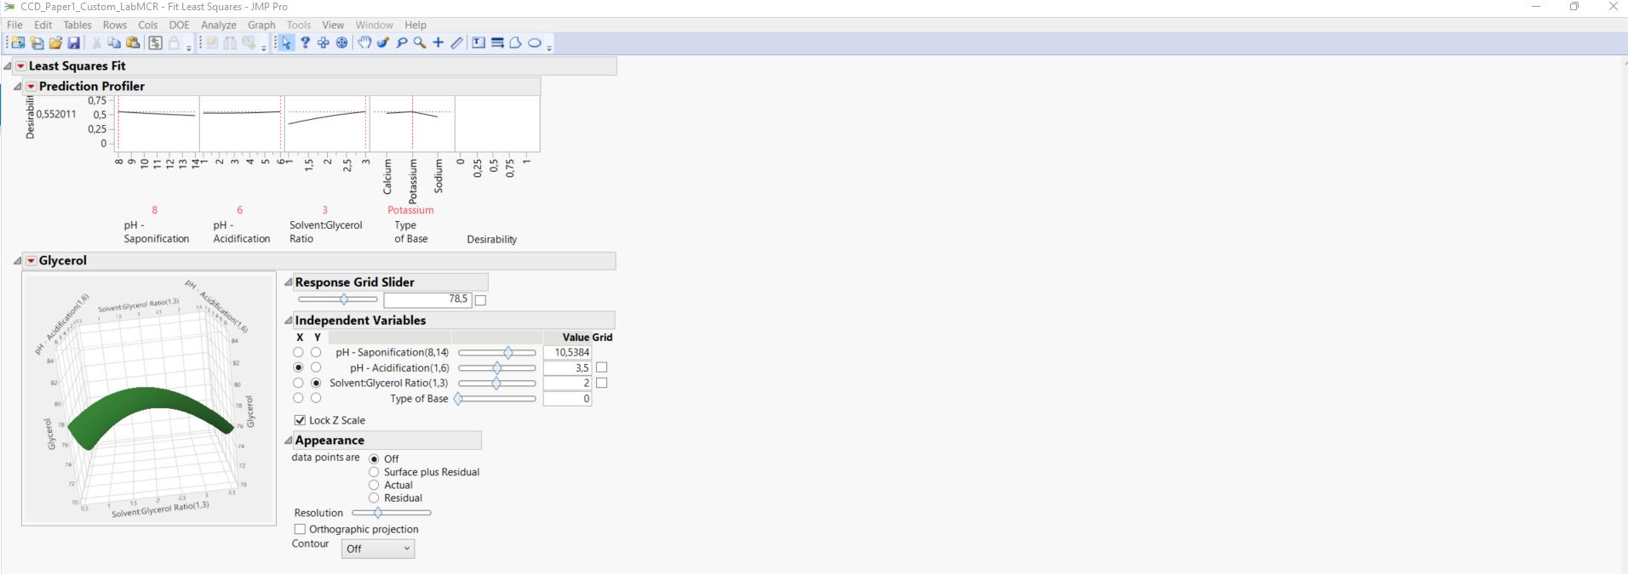
Task: Select the Lasso tool
Action: click(402, 43)
